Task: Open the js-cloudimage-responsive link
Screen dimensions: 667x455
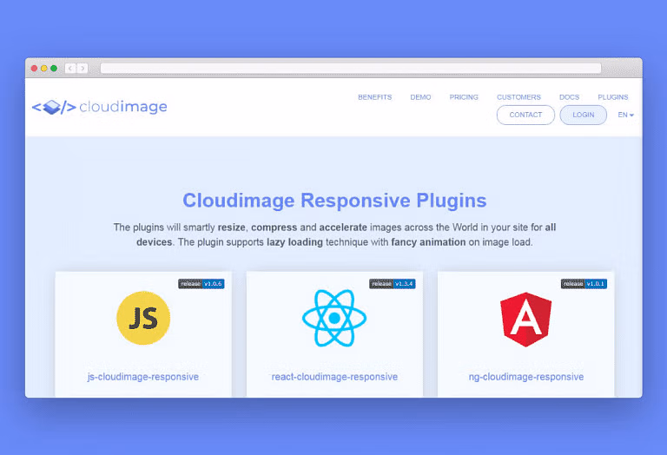Action: tap(143, 377)
